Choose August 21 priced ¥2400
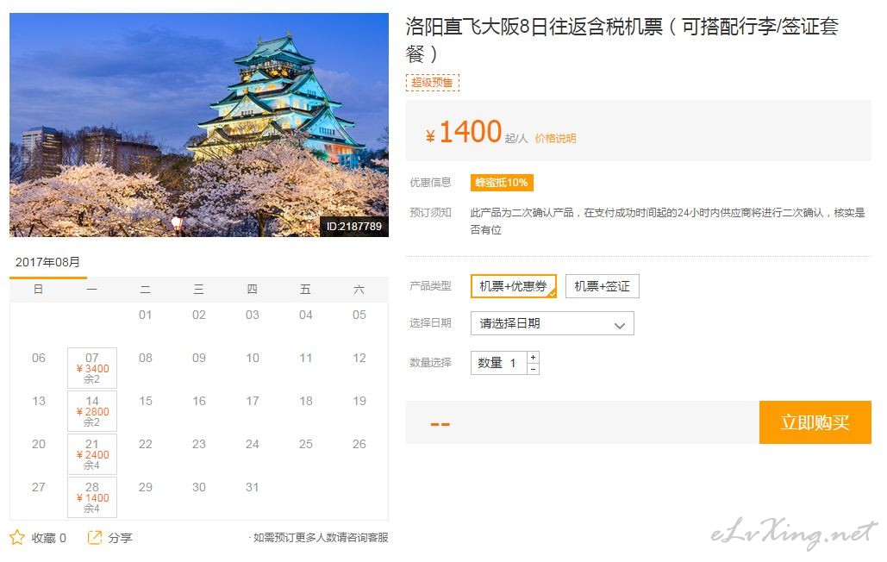Image resolution: width=887 pixels, height=562 pixels. [x=92, y=454]
